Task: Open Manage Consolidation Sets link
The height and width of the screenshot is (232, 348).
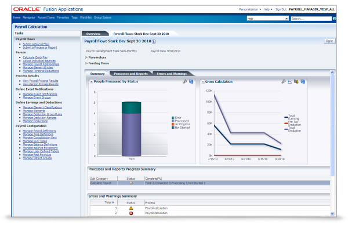Action: 39,137
